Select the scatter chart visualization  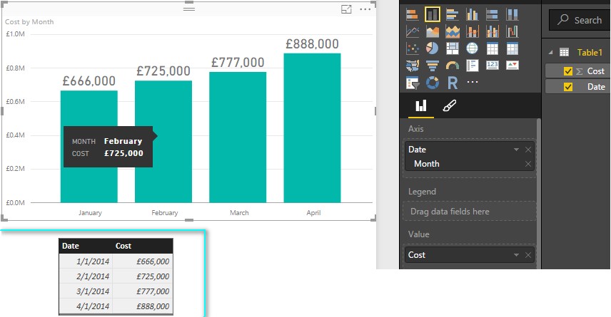413,48
